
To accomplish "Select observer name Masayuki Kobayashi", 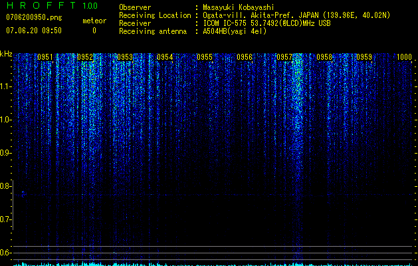I will point(239,7).
